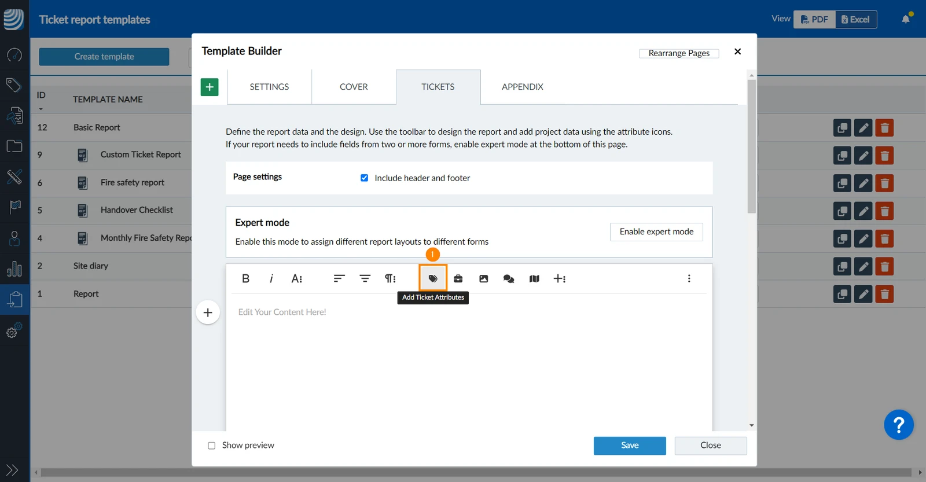Open the handshake documents sidebar icon
Screen dimensions: 926x482
[x=14, y=116]
